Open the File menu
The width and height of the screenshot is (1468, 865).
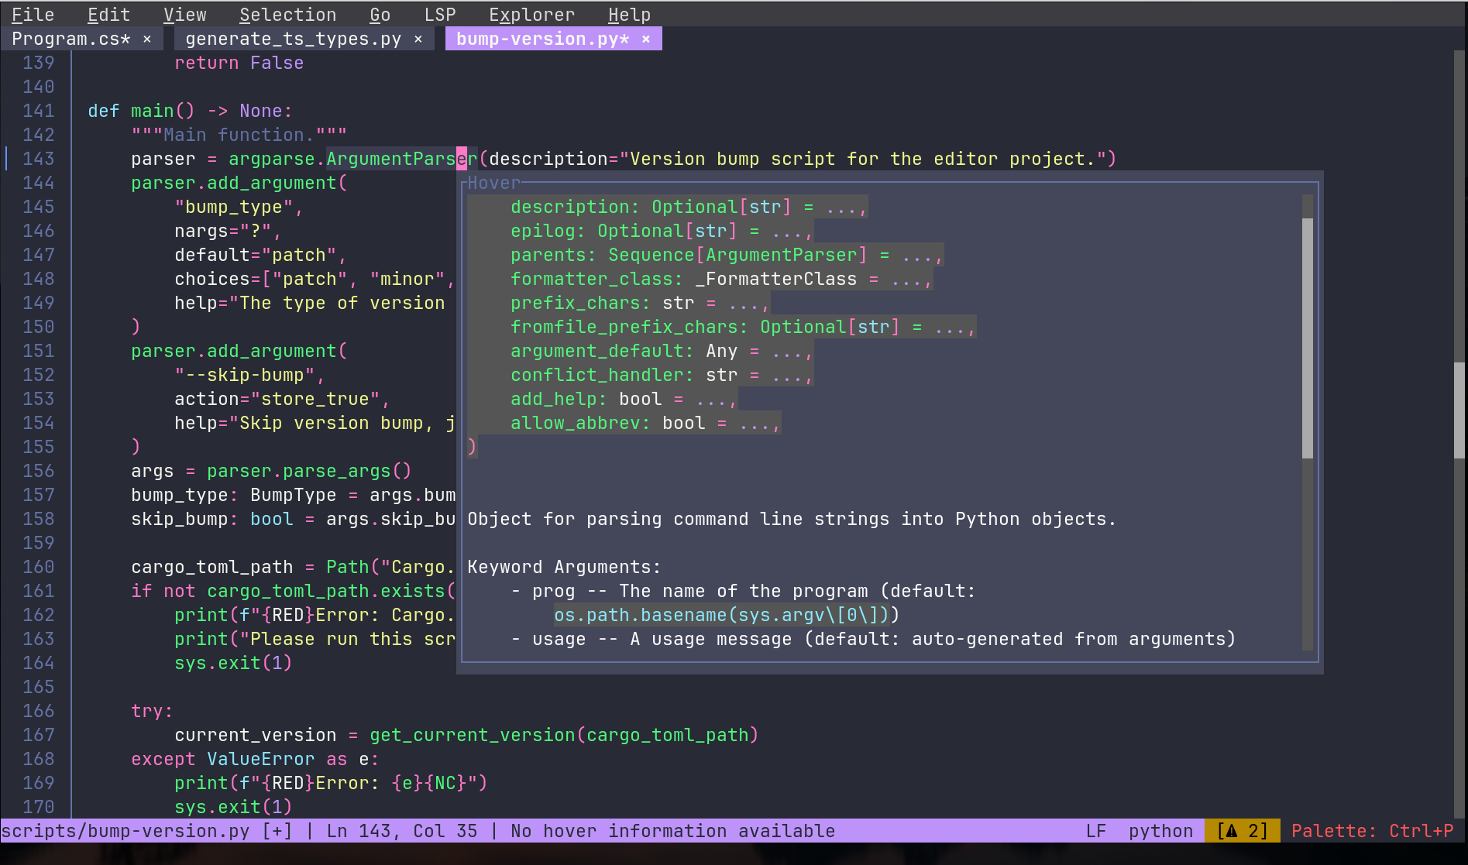click(33, 15)
